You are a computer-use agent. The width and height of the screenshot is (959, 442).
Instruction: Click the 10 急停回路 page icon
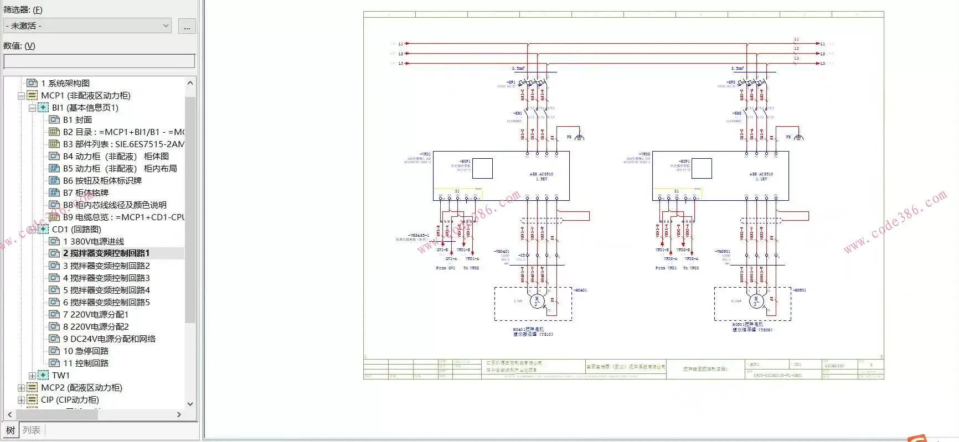[x=54, y=351]
